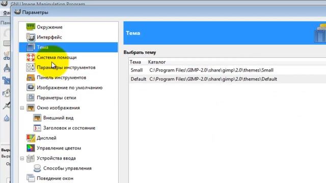Choose the Default theme row
Screen dimensions: 326x183
pyautogui.click(x=227, y=79)
